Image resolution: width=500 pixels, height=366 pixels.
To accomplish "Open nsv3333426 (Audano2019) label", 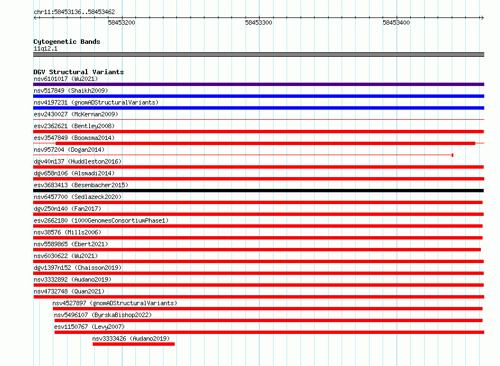I will tap(131, 338).
